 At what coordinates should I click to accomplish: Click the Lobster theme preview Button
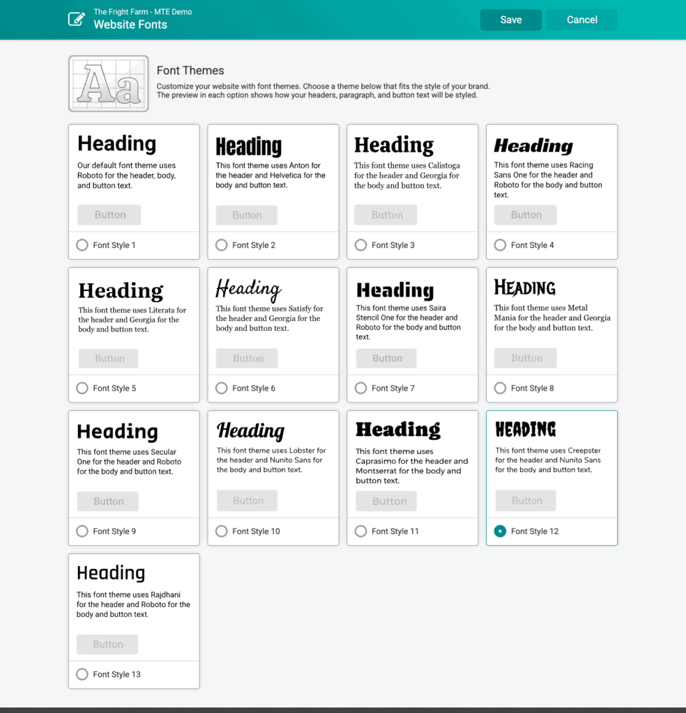point(247,500)
